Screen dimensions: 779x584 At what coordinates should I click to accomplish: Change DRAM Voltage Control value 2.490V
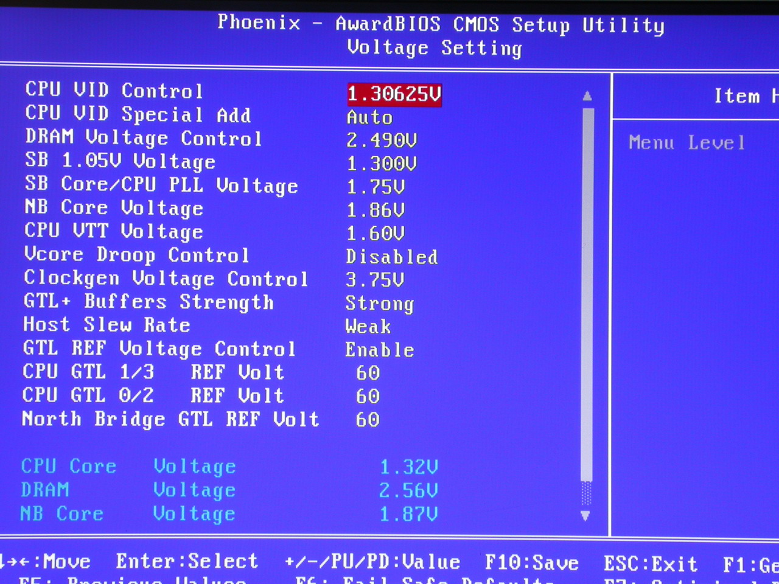click(x=382, y=141)
